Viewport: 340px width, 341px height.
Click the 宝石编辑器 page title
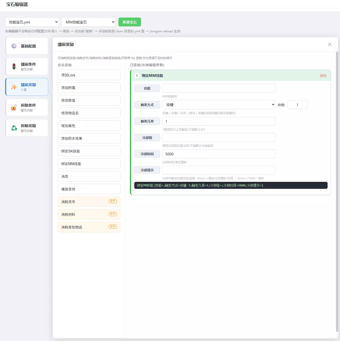tap(17, 5)
